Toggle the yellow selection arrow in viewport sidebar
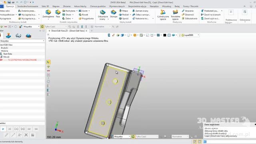256x144 pixels. (x=48, y=62)
